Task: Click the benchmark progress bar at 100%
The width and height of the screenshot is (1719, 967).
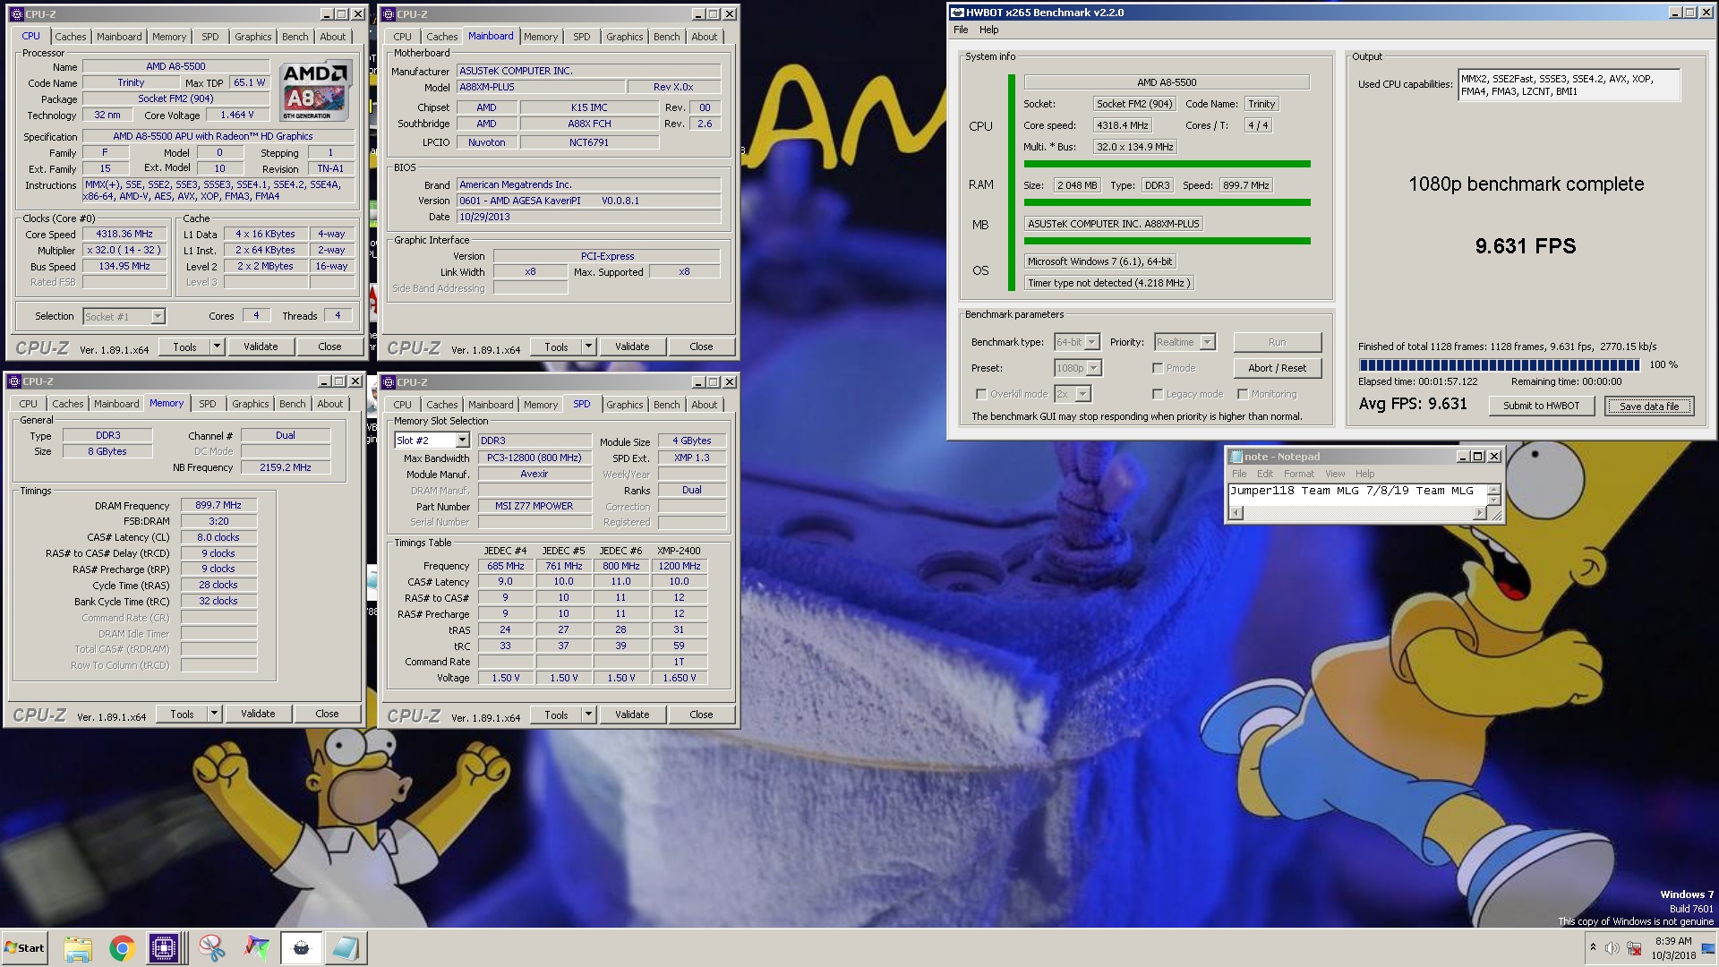Action: coord(1499,364)
